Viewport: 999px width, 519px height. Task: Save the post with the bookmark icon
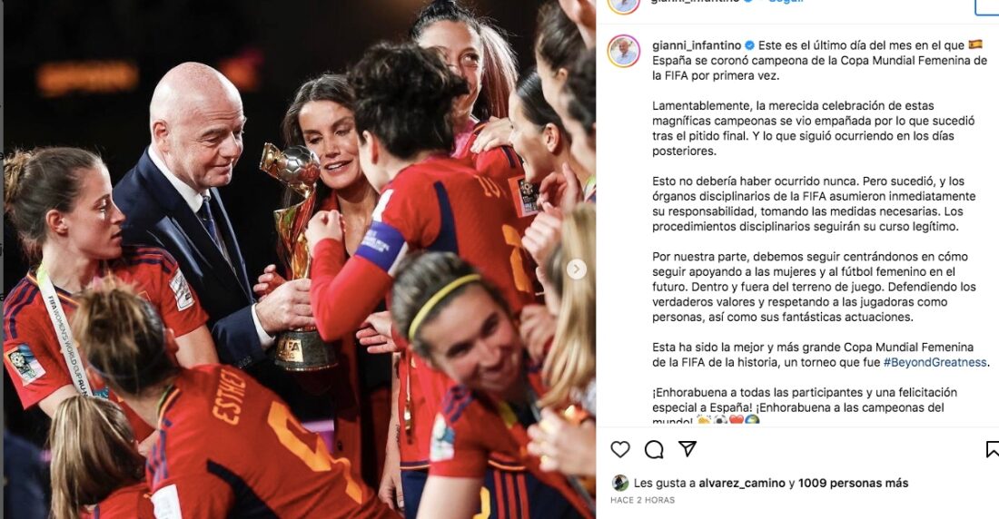click(x=992, y=449)
